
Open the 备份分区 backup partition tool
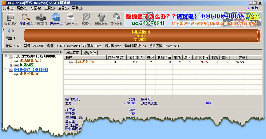click(x=116, y=19)
